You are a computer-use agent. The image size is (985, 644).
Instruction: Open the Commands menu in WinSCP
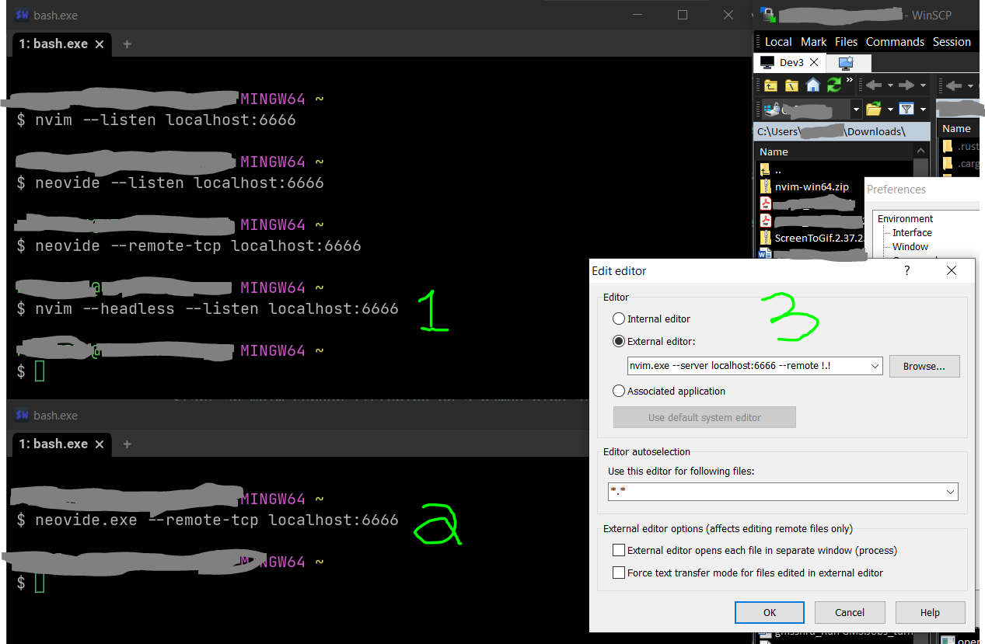point(895,41)
